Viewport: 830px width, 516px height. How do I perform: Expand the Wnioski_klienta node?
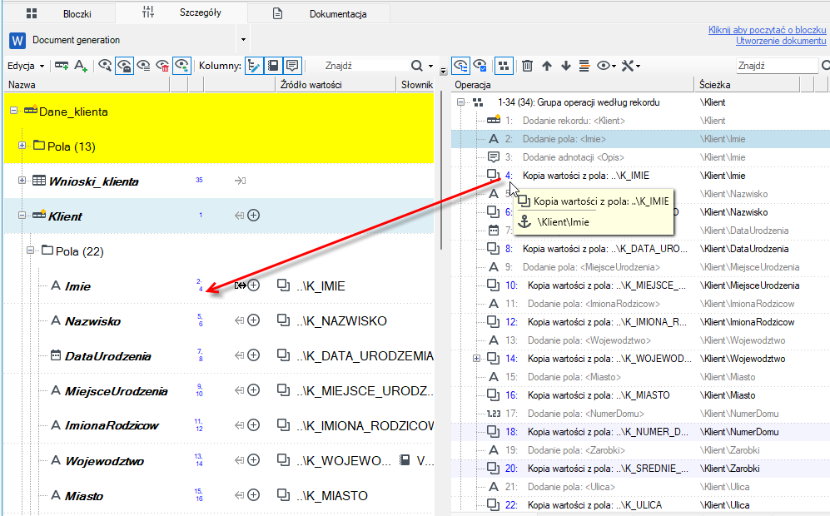click(22, 181)
